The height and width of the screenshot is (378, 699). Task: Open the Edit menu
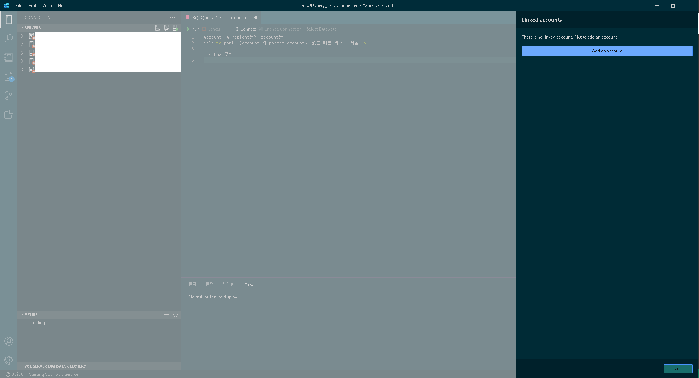(x=32, y=5)
